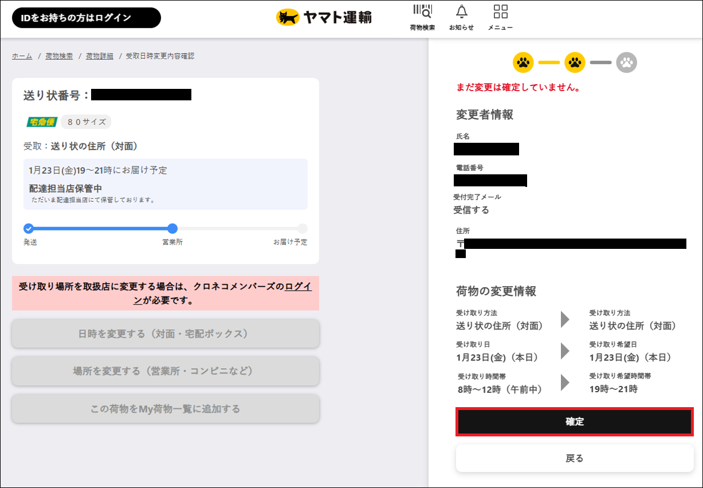Go back with 戻る button

click(x=575, y=458)
